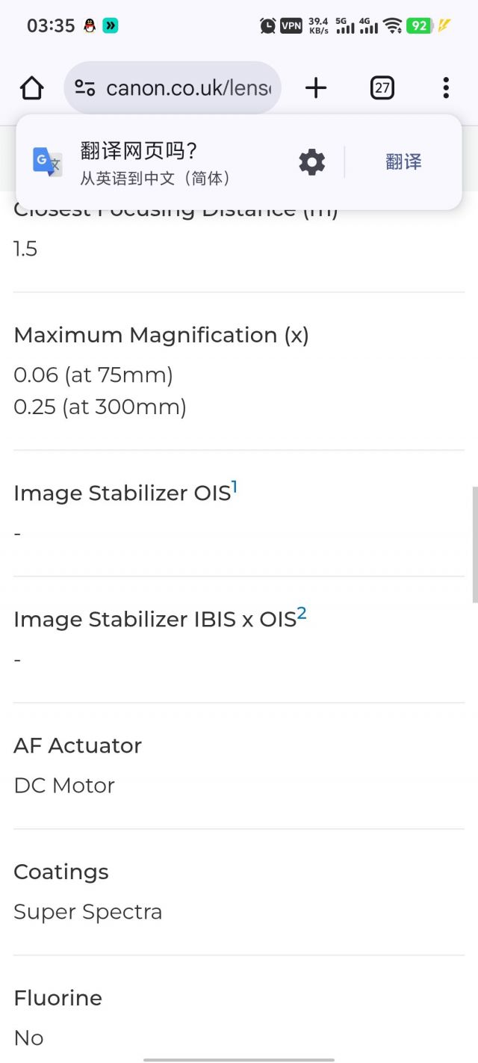The image size is (478, 1063).
Task: Select the Coatings Super Spectra row
Action: [x=239, y=892]
